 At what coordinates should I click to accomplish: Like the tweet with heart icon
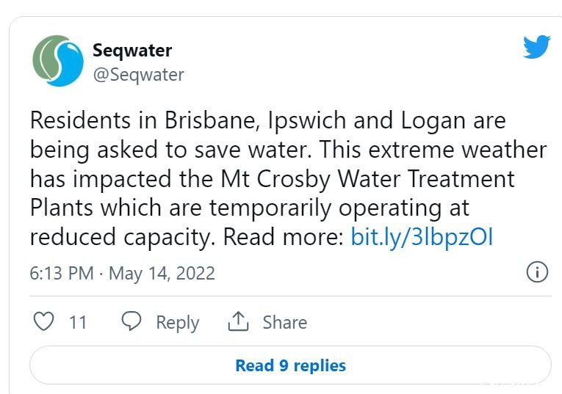pos(44,321)
